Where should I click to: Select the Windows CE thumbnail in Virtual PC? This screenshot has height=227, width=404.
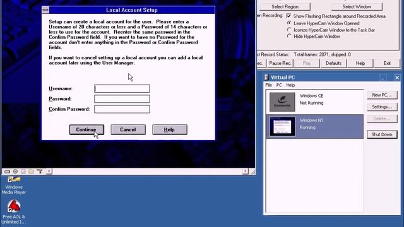[x=282, y=102]
